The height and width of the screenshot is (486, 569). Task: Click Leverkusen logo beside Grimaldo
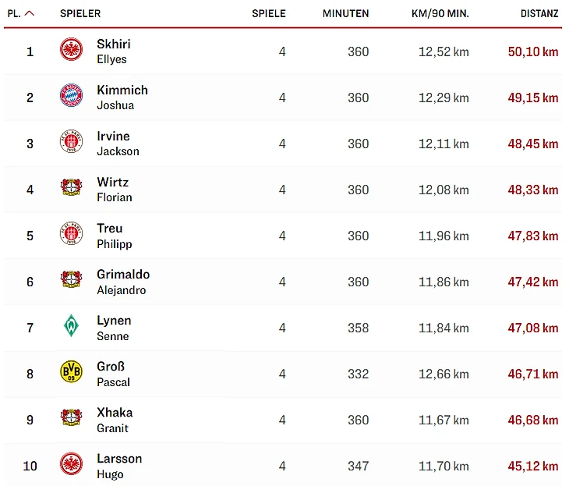pos(71,280)
